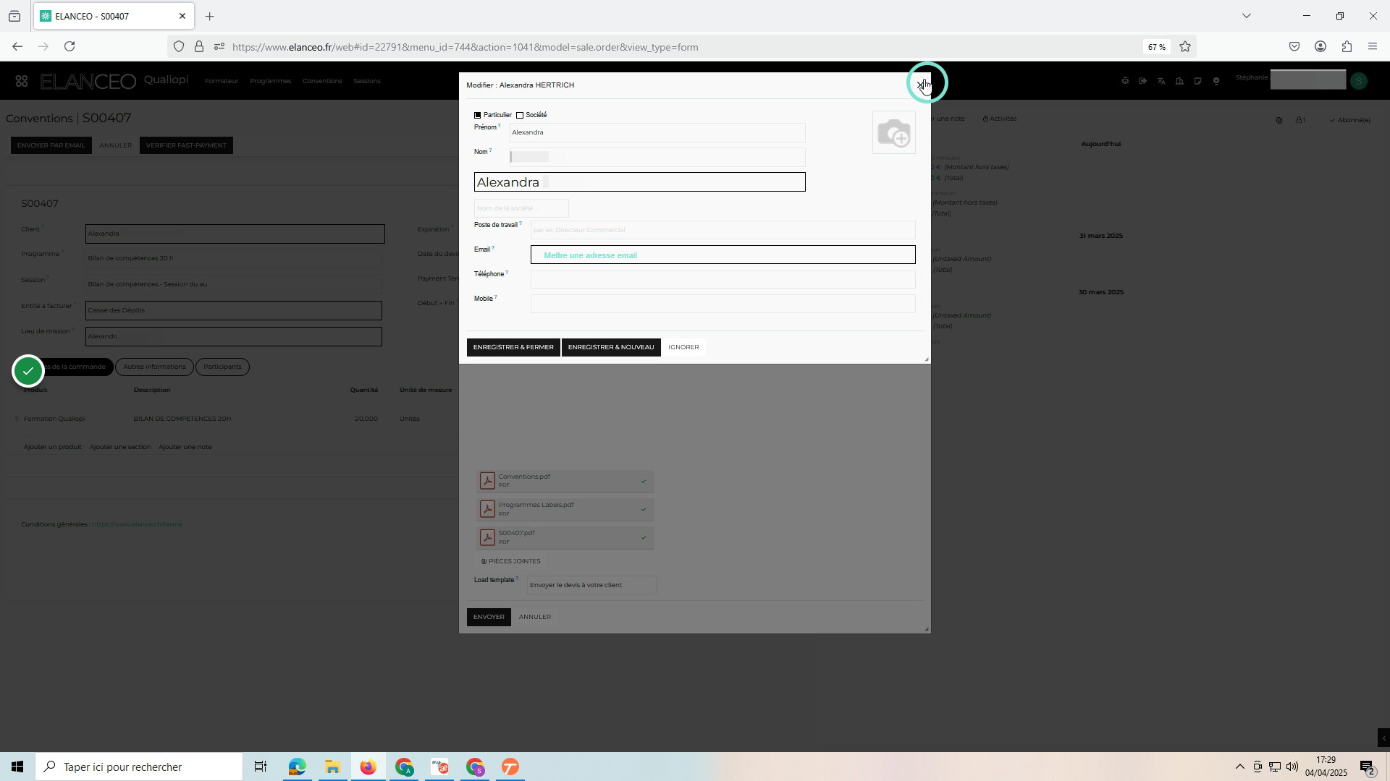This screenshot has width=1390, height=781.
Task: Click the PIÈCES JOINTES attachments button
Action: click(511, 561)
